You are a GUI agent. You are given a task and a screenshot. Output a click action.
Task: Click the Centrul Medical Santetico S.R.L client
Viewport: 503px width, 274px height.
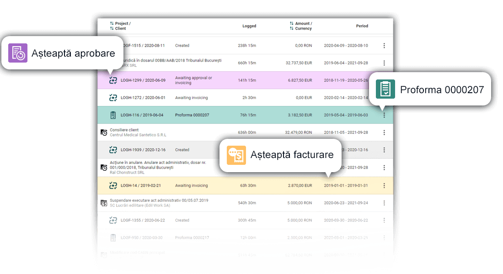click(138, 135)
